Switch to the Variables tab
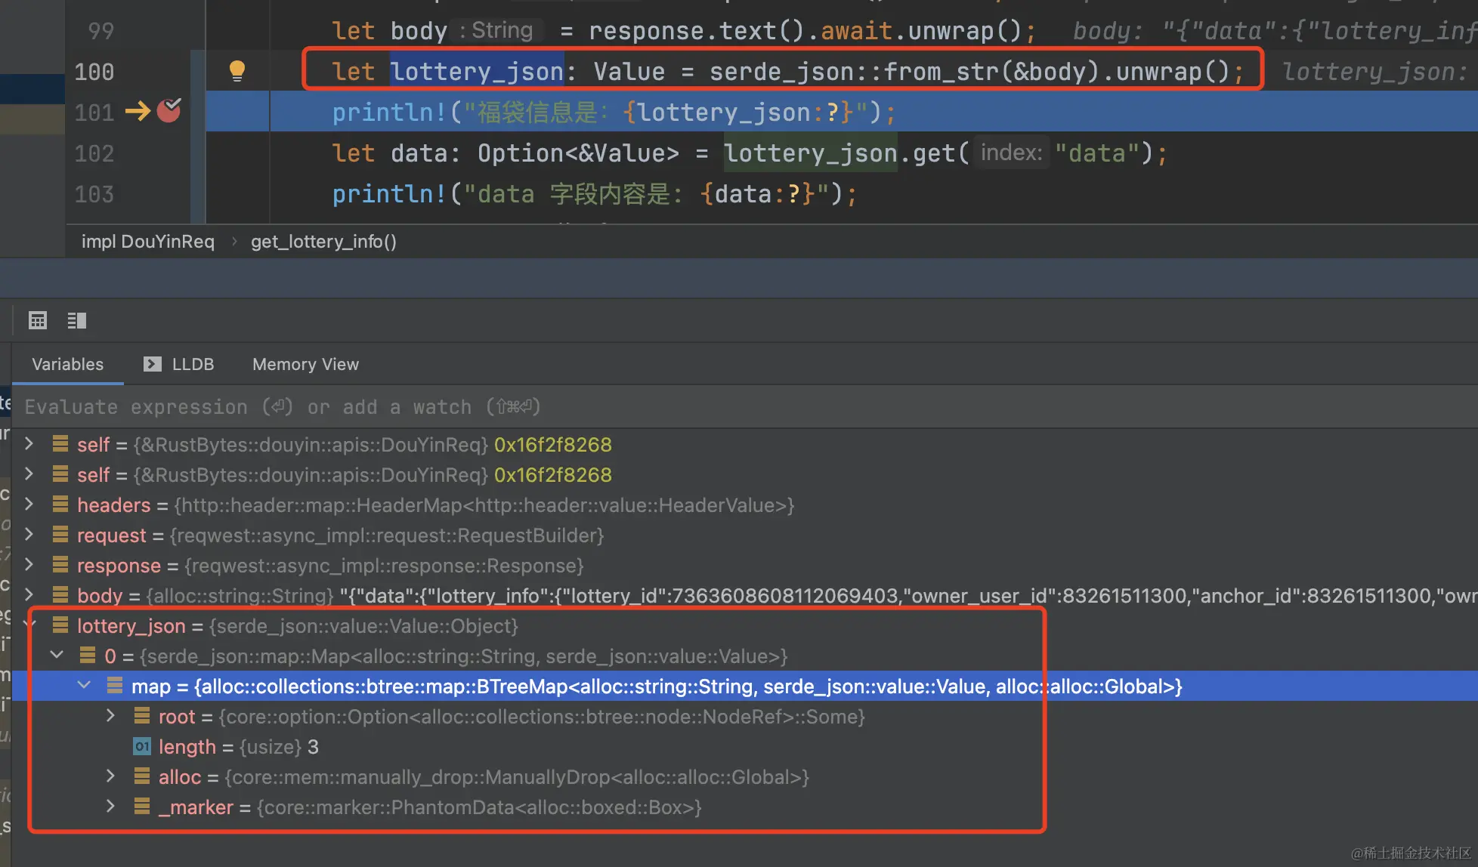Image resolution: width=1478 pixels, height=867 pixels. 67,364
